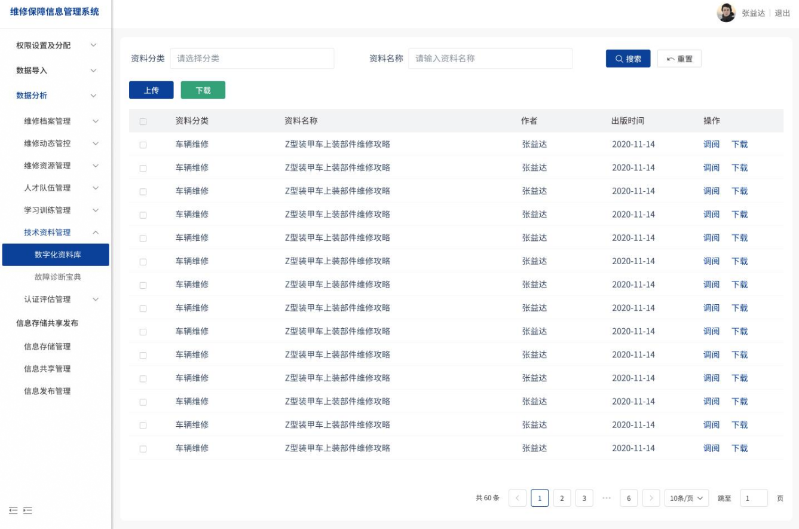Expand the 数据导入 menu

[93, 71]
